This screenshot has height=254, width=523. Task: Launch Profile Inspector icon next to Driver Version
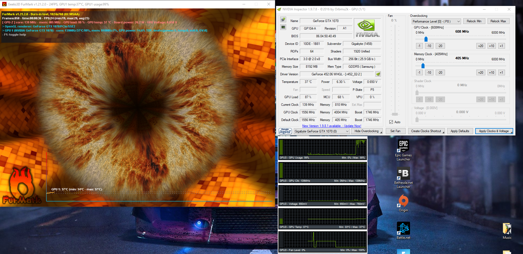point(378,74)
